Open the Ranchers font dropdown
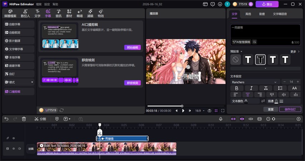 click(x=255, y=82)
